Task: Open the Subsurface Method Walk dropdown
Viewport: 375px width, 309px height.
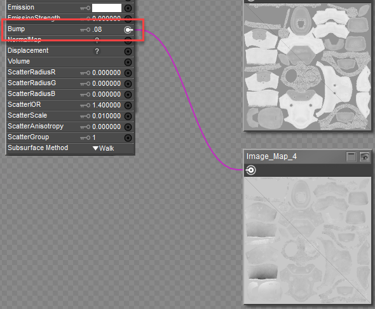Action: (x=104, y=148)
